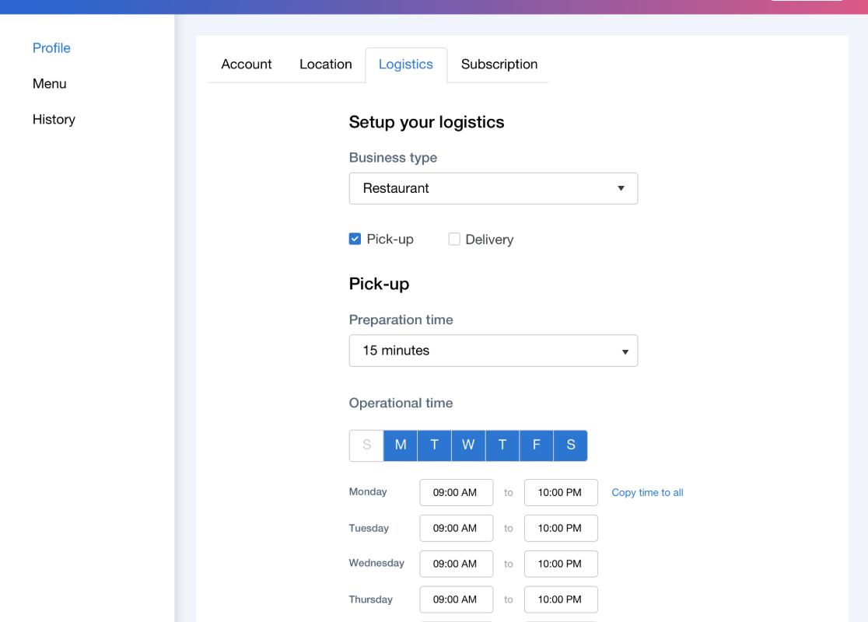Image resolution: width=868 pixels, height=622 pixels.
Task: Click Monday opening time 09:00 AM field
Action: [x=456, y=492]
